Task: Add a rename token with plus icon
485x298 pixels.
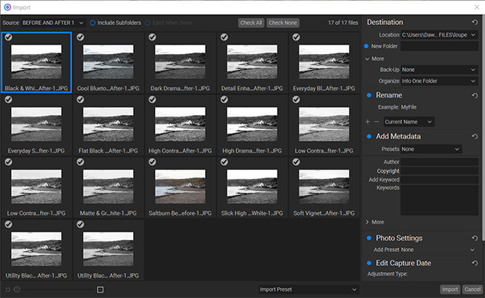Action: [x=368, y=122]
